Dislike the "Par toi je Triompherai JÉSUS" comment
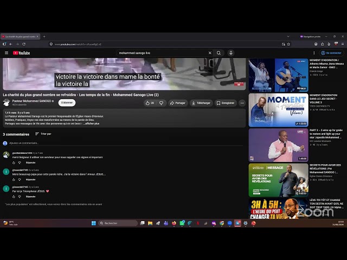The image size is (347, 260). click(x=20, y=197)
